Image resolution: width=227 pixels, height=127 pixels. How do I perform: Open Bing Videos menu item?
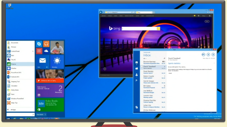[x=110, y=16]
